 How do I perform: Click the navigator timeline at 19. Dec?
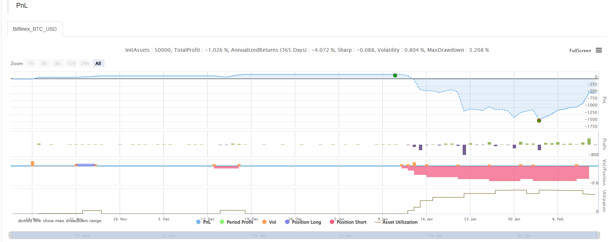pos(260,235)
